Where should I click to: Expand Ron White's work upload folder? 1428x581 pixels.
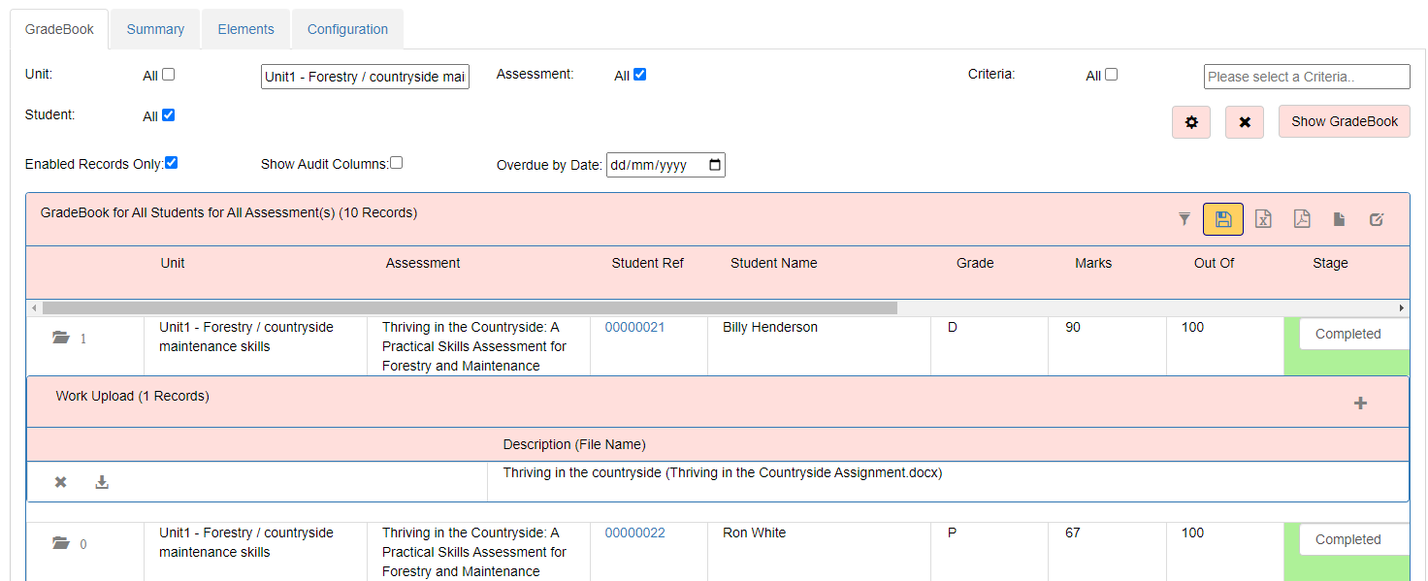[x=61, y=543]
